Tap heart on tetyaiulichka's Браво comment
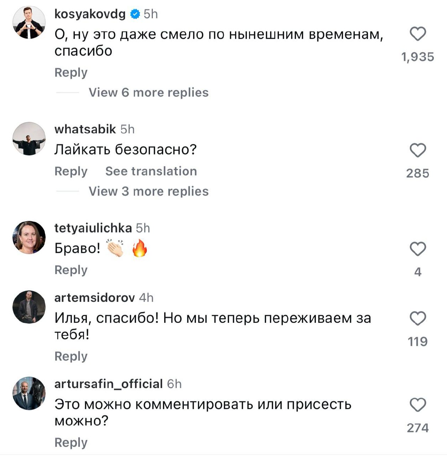447x456 pixels. [418, 249]
